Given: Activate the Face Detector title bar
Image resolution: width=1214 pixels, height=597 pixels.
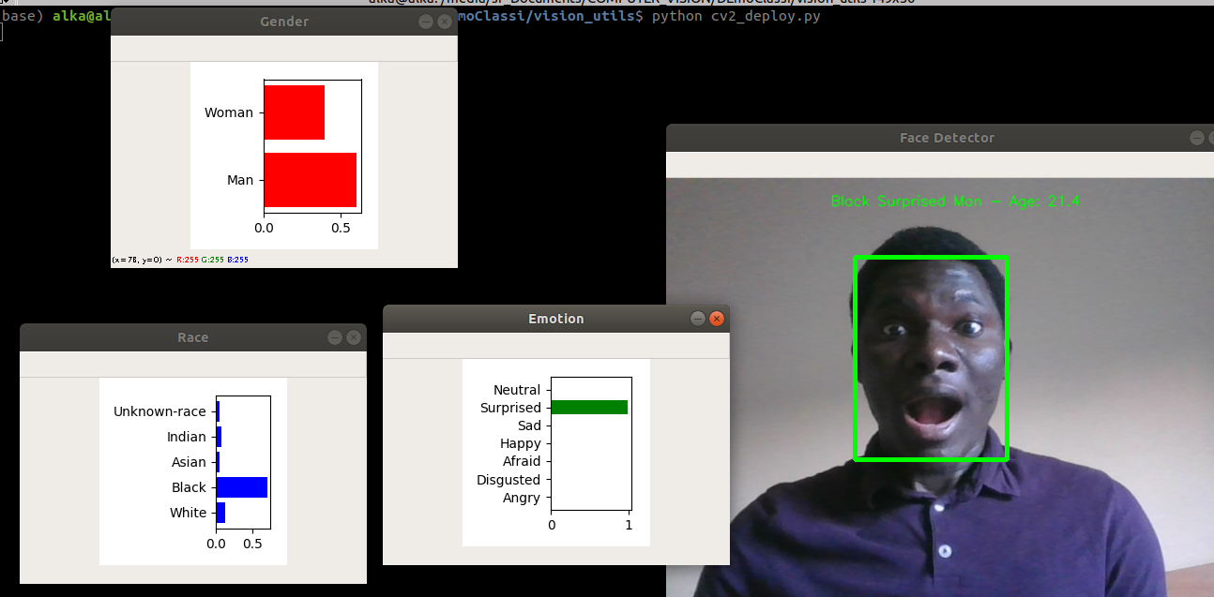Looking at the screenshot, I should coord(940,138).
